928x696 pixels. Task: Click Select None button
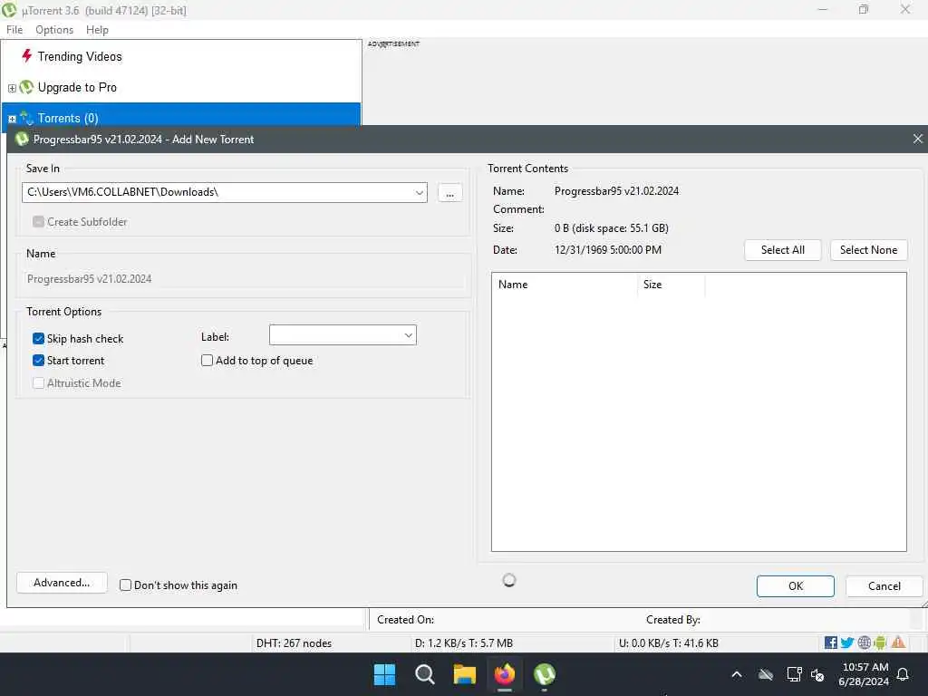coord(868,250)
